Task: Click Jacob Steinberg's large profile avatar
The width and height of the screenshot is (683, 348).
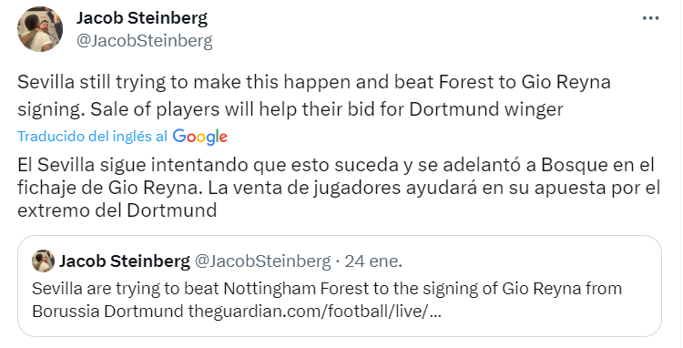Action: (x=40, y=29)
